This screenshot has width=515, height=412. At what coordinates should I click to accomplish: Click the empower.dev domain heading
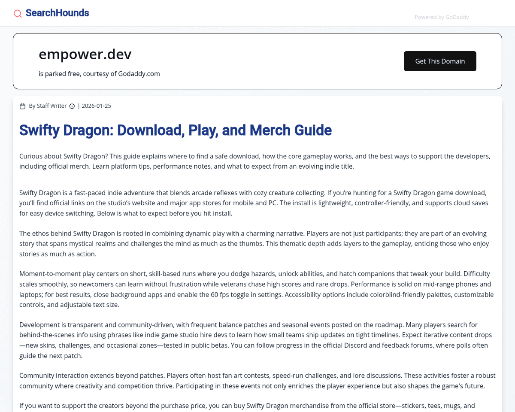coord(85,55)
